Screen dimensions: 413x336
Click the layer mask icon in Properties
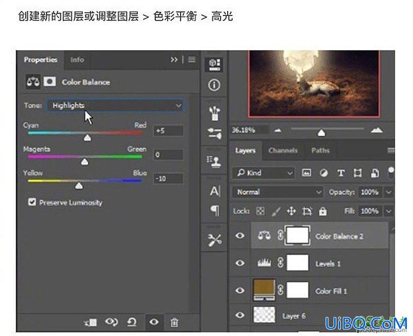[50, 82]
